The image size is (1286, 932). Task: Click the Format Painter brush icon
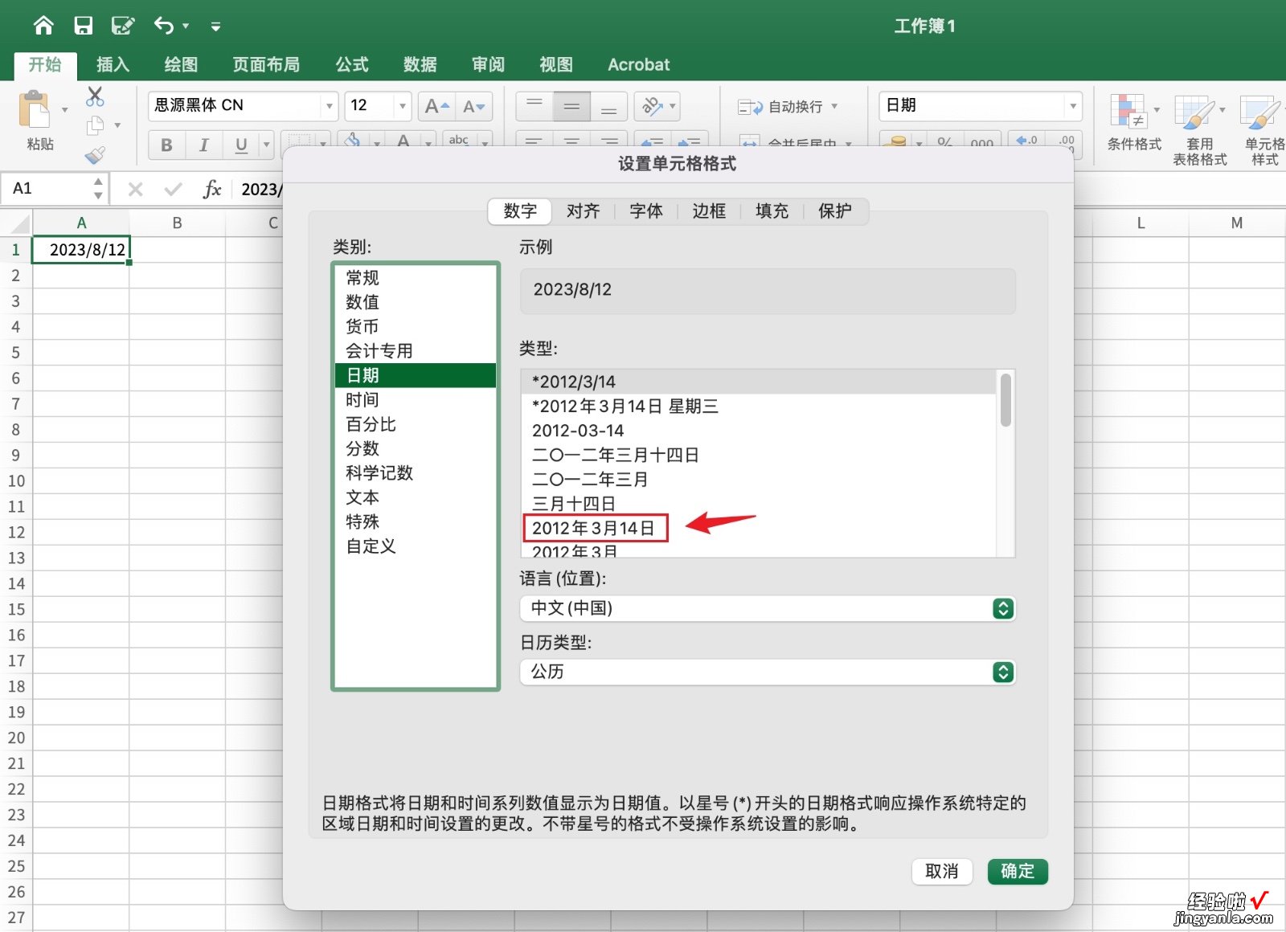pos(95,153)
